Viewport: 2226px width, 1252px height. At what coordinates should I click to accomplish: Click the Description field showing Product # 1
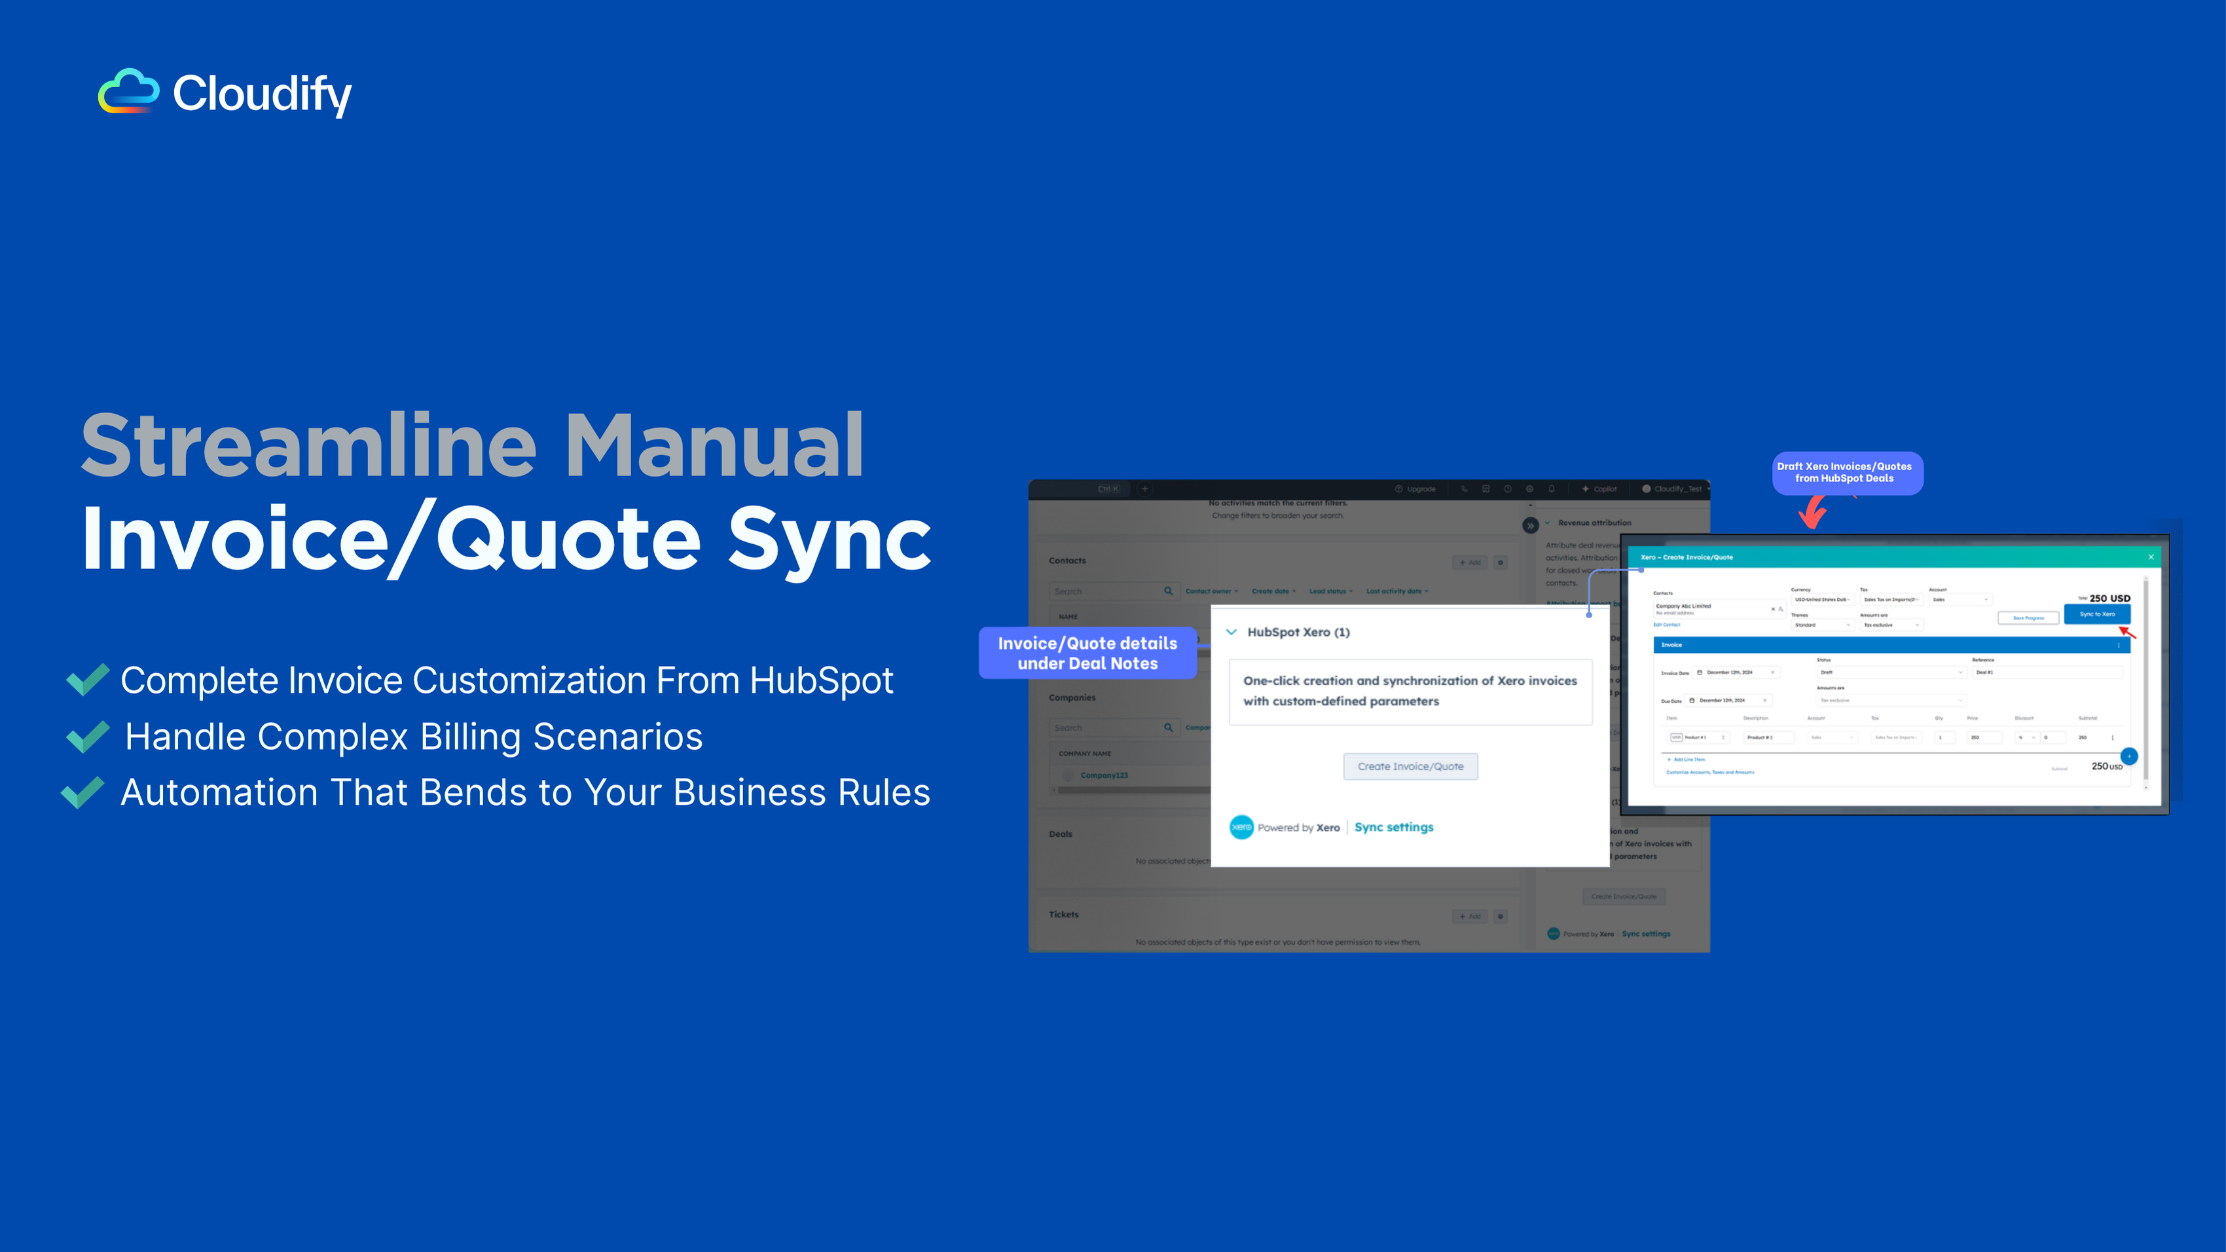point(1769,738)
